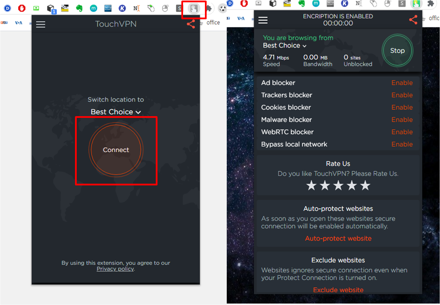Screen dimensions: 440x305
Task: Click the blue K extension icon in left browser
Action: (122, 8)
